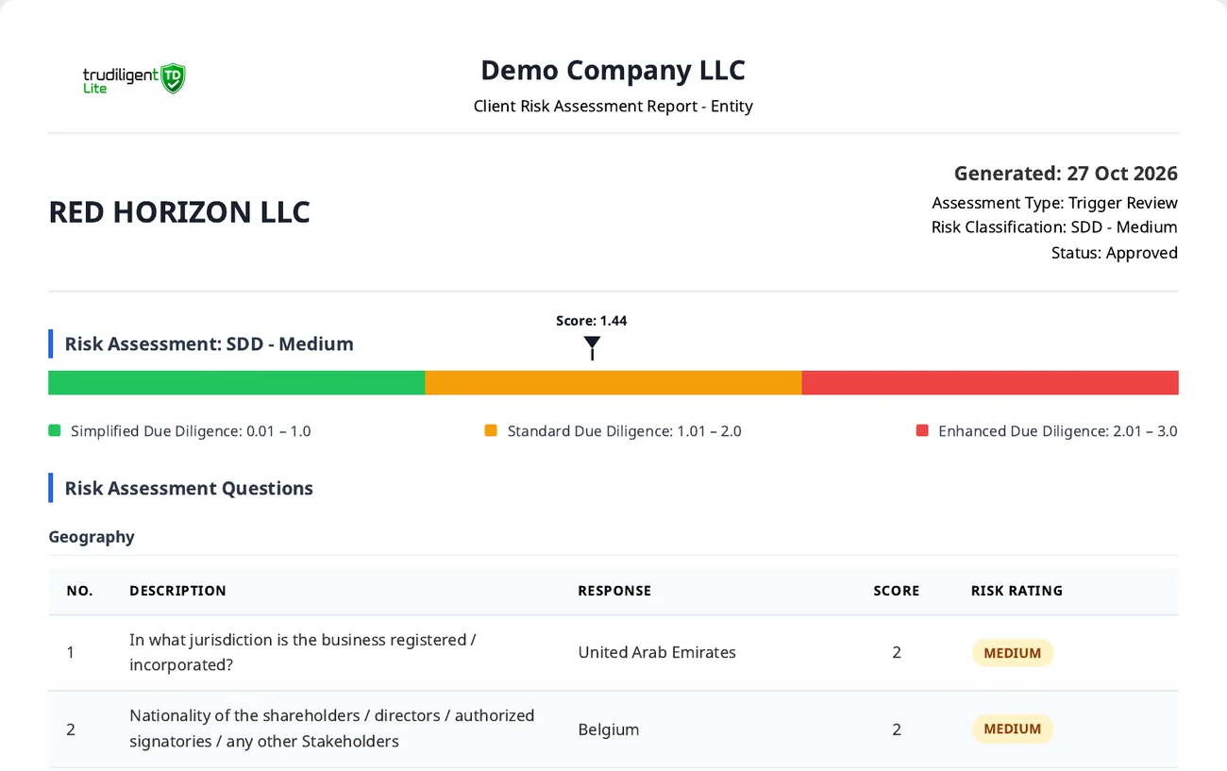The image size is (1227, 771).
Task: Click 'Enhanced Due Diligence: 2.01 – 3.0' legend text
Action: pyautogui.click(x=1058, y=431)
